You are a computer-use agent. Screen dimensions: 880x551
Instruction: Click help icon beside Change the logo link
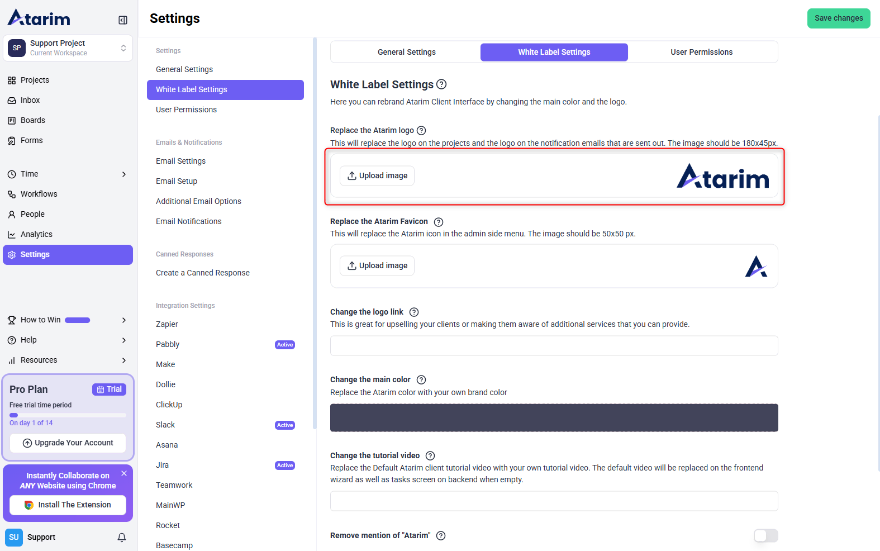point(414,312)
